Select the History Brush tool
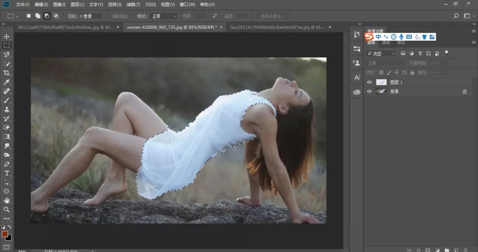The image size is (478, 252). (x=6, y=119)
